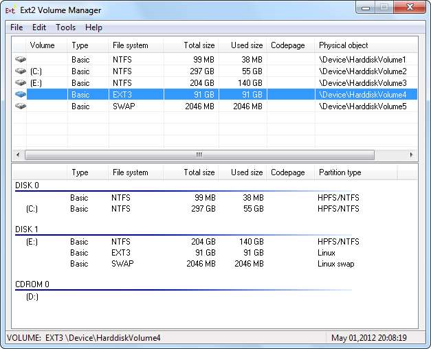This screenshot has width=431, height=349.
Task: Click the DISK 1 group heading
Action: point(27,229)
